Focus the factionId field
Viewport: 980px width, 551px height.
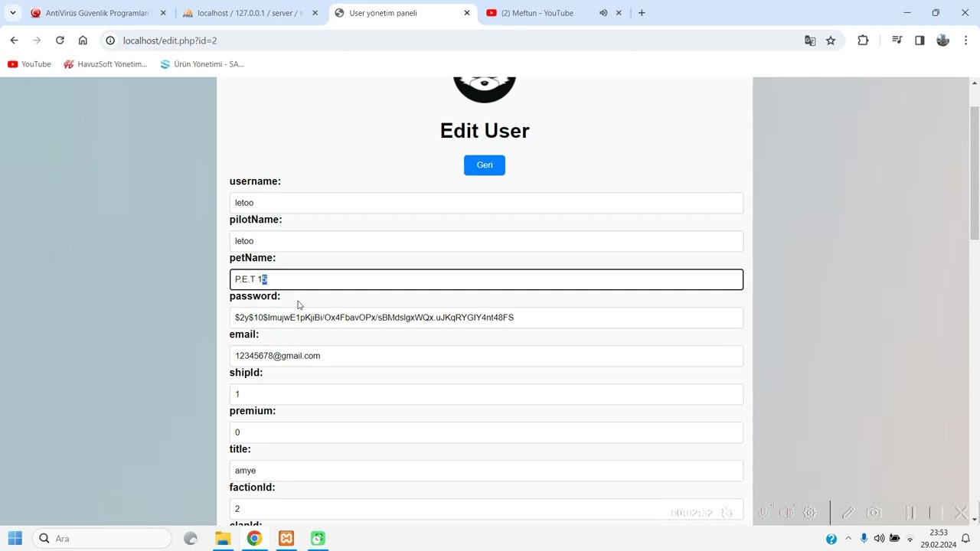click(x=486, y=509)
